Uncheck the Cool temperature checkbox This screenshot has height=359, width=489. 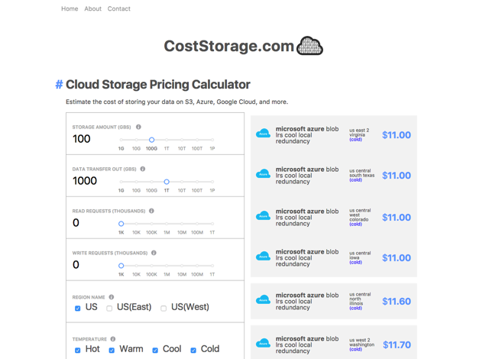click(x=155, y=351)
